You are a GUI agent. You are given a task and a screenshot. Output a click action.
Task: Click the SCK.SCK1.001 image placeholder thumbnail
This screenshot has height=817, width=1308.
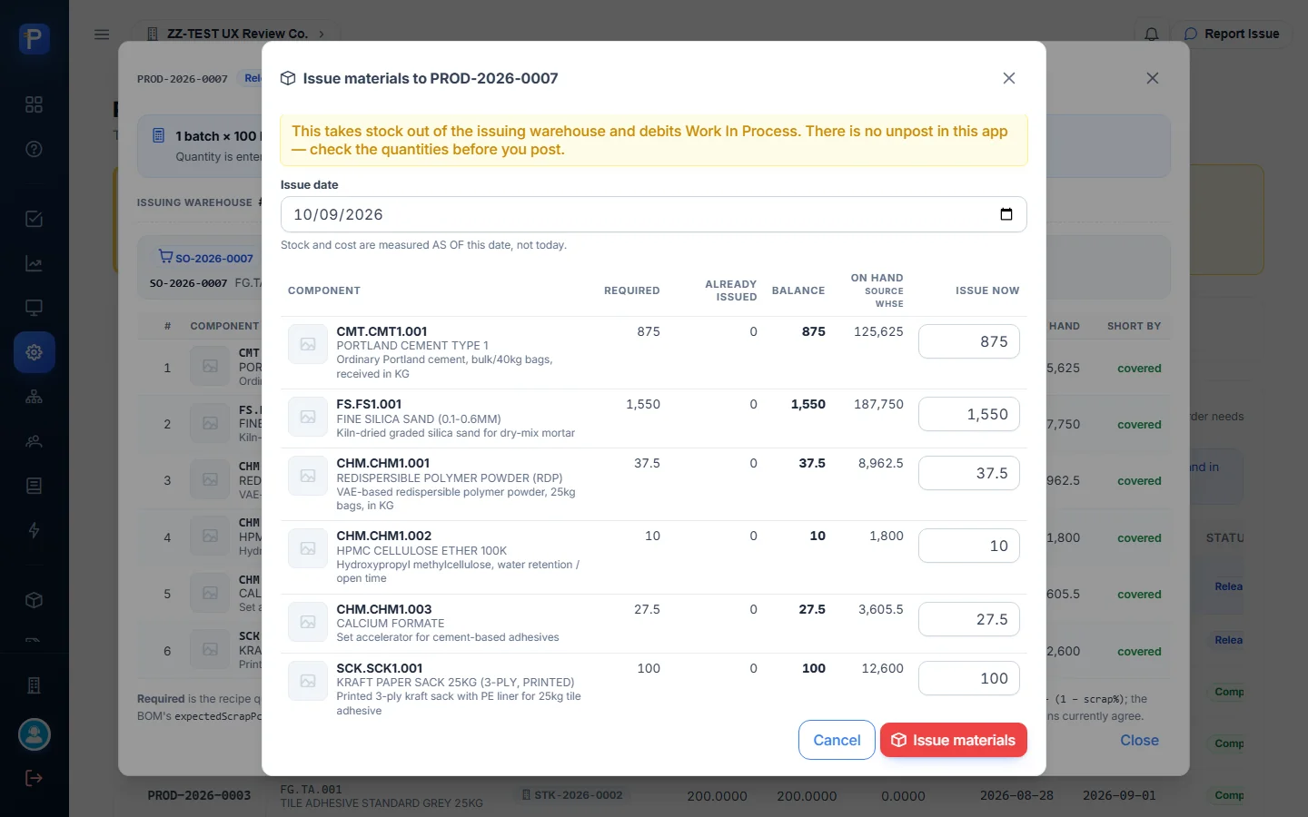pyautogui.click(x=308, y=681)
